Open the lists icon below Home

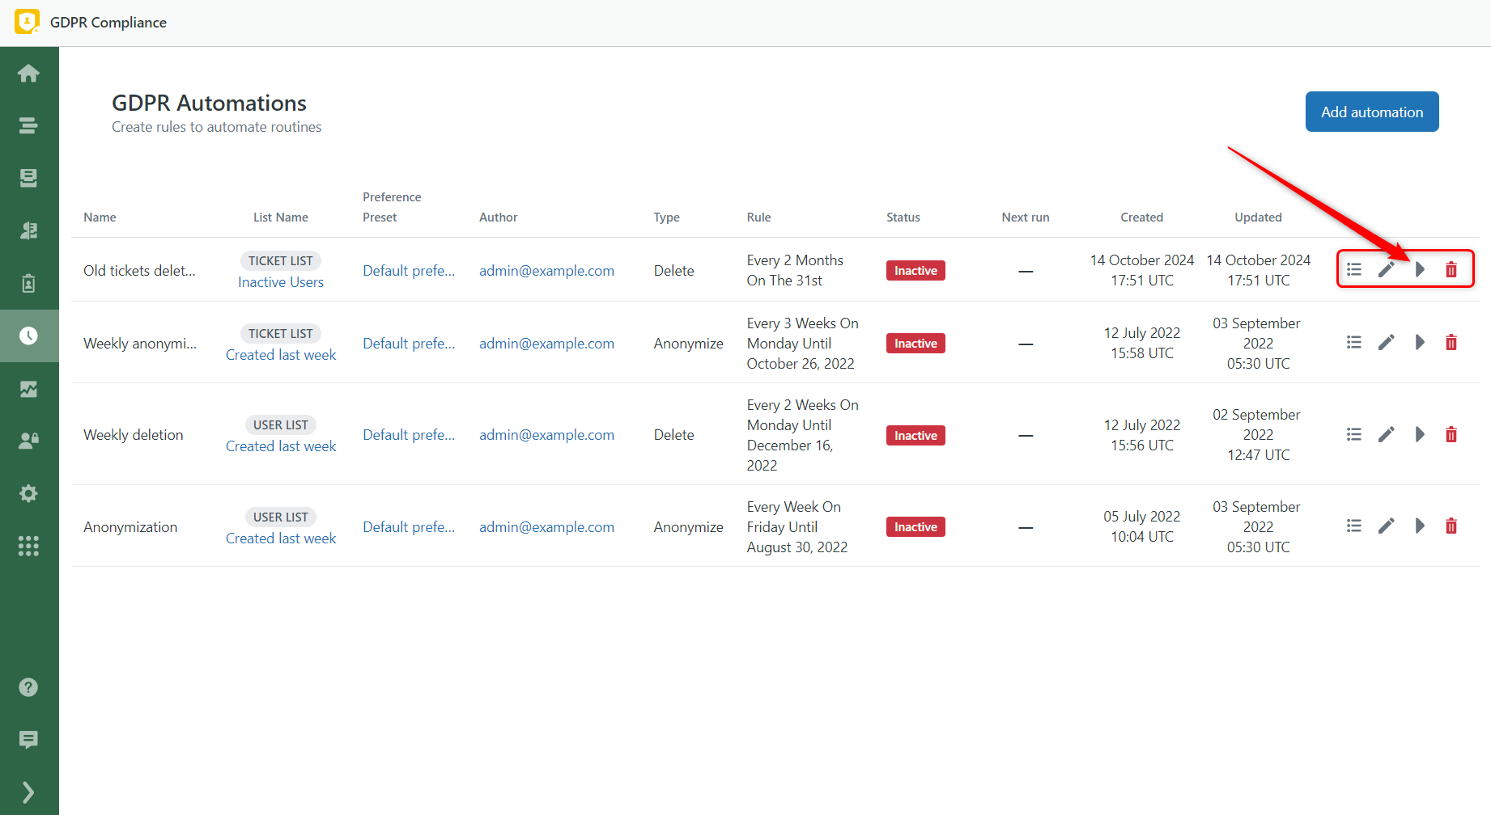tap(28, 125)
